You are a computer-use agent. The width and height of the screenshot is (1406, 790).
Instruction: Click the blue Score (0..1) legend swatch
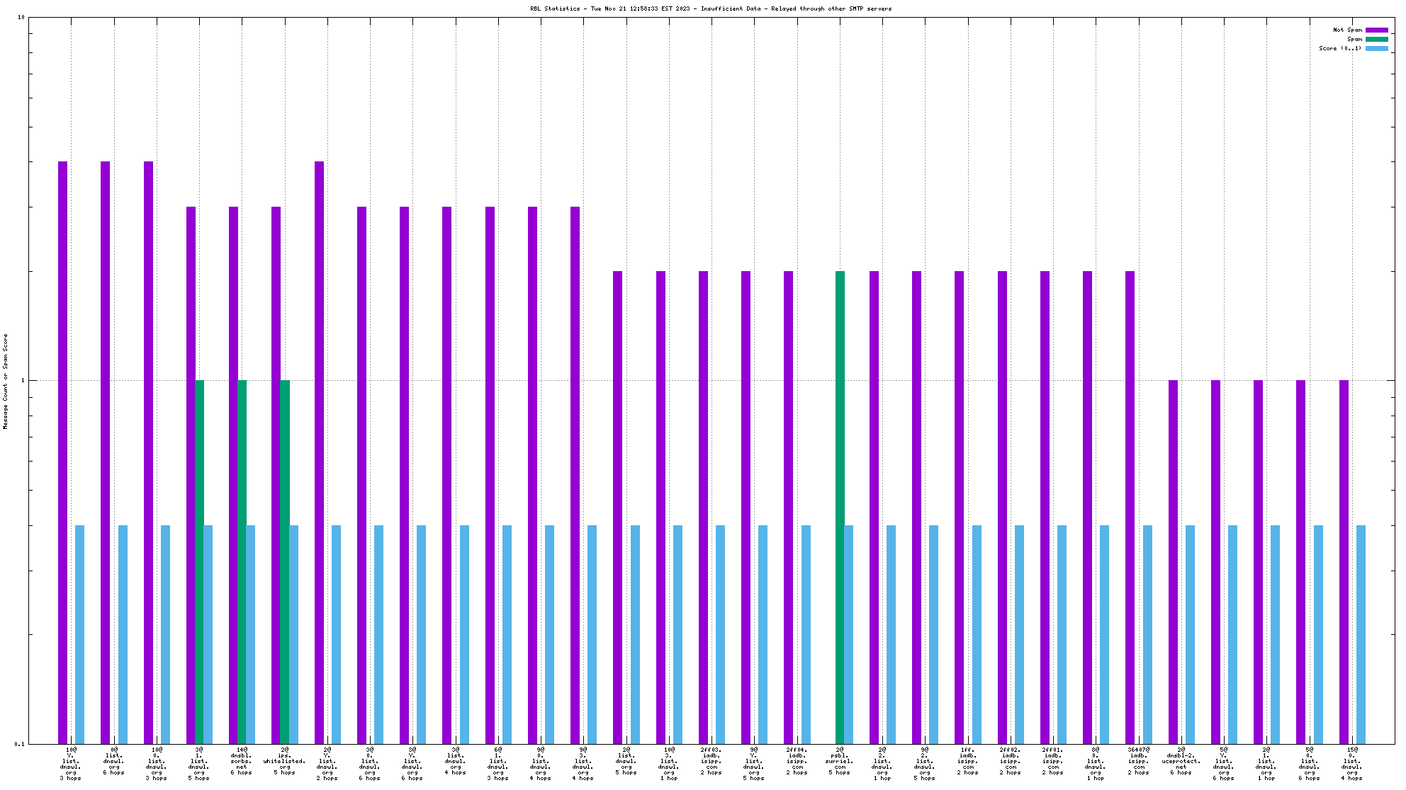[x=1376, y=48]
